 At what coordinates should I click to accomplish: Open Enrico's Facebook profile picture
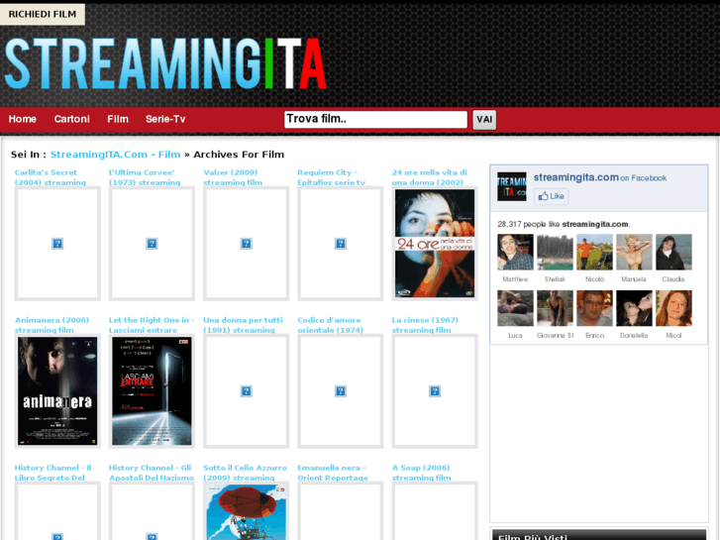pos(594,308)
